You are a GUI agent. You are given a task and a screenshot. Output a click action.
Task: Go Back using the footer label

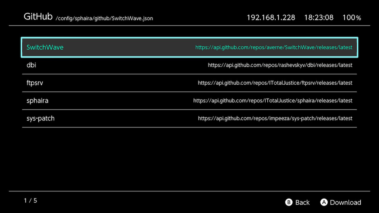click(x=302, y=202)
